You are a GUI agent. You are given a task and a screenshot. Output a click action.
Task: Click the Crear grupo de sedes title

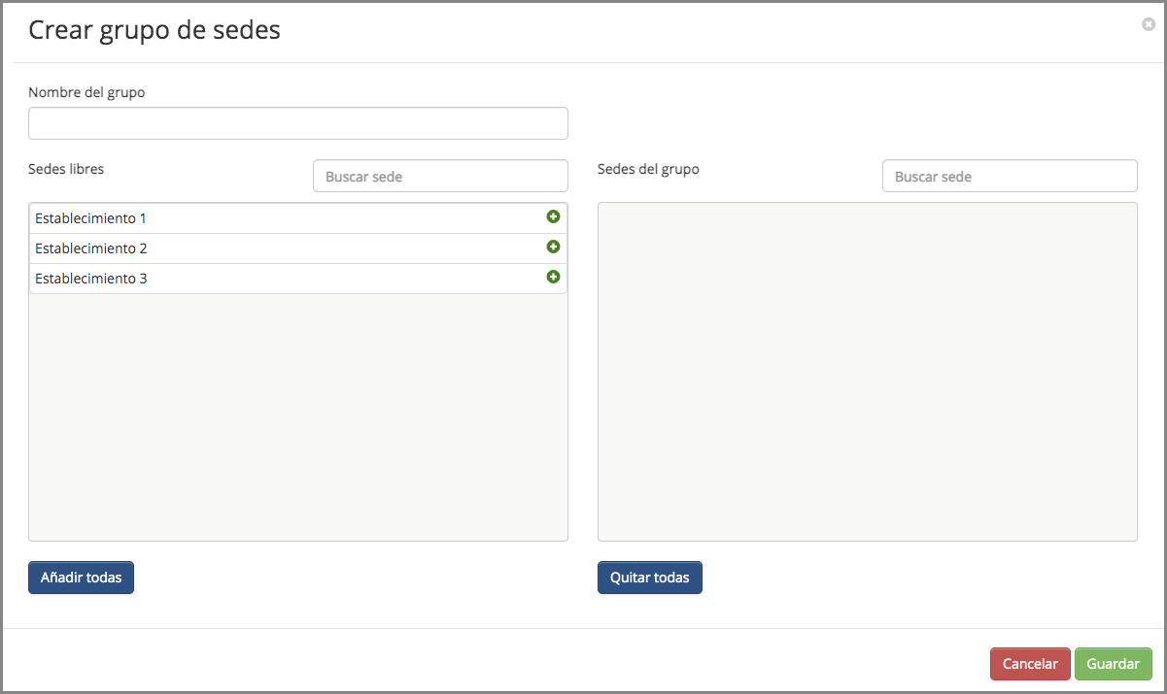(154, 30)
